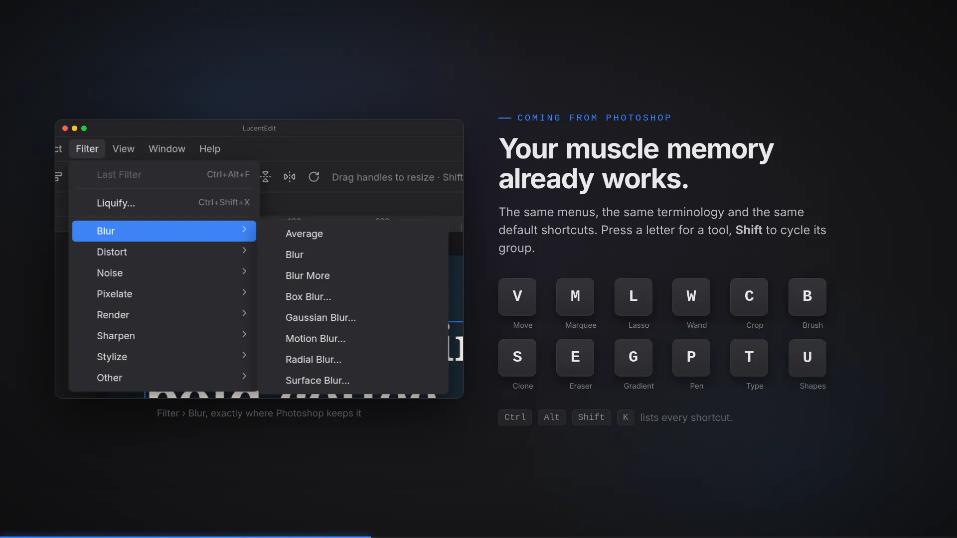Click the Alt keycap
This screenshot has height=538, width=957.
point(552,417)
